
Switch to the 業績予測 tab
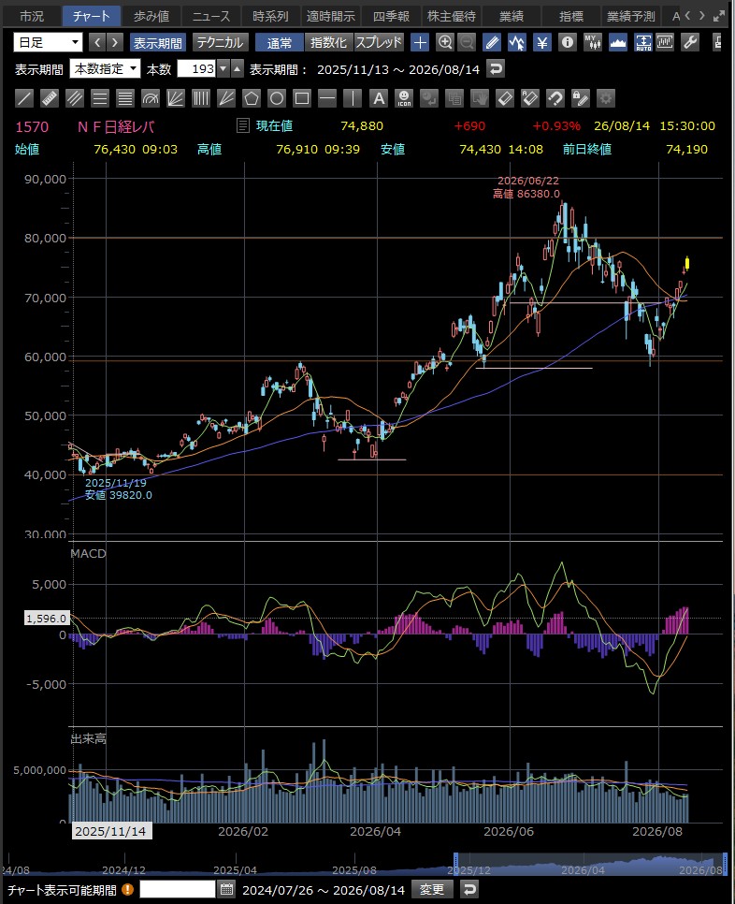click(x=631, y=16)
